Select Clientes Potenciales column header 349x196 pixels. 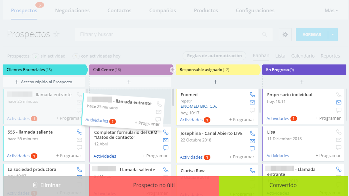(45, 70)
